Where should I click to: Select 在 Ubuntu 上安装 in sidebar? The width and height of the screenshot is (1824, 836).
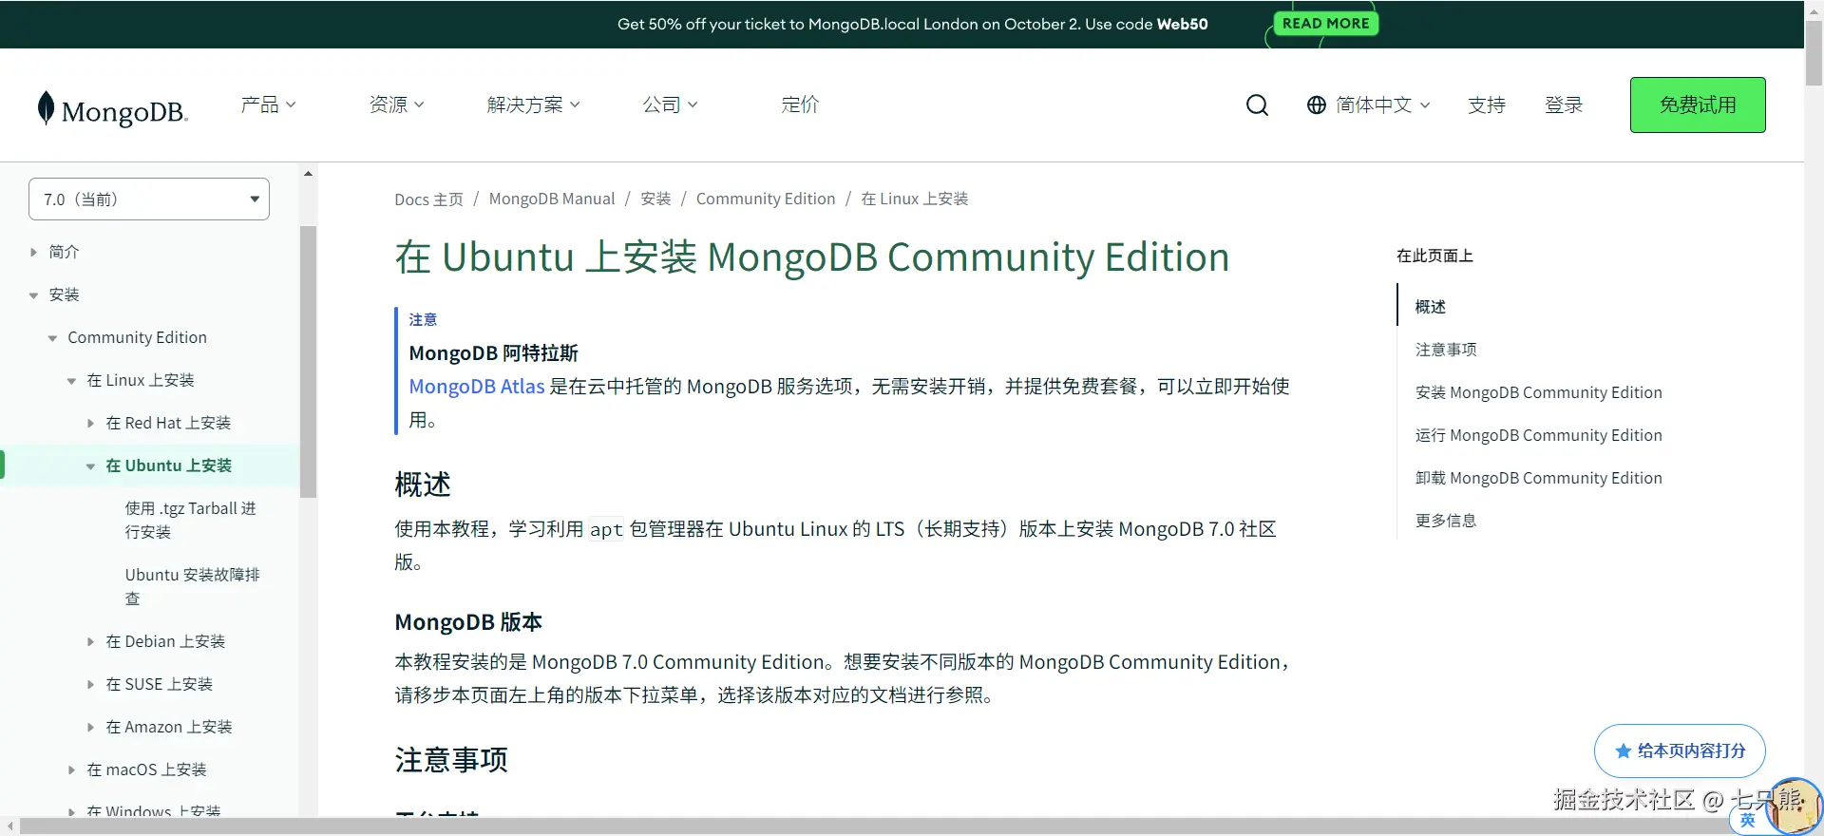168,465
